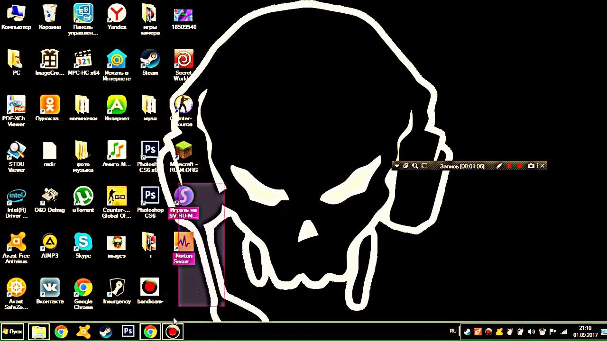Screen dimensions: 607x341
Task: Launch the ImageCro... shortcut
Action: point(50,63)
